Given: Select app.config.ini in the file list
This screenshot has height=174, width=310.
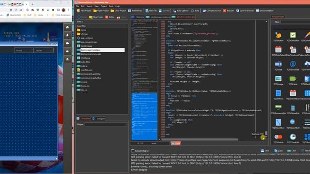Looking at the screenshot, I should pos(85,38).
